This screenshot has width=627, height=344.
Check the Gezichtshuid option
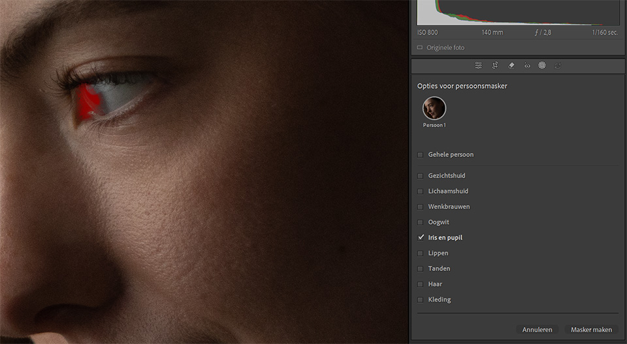pyautogui.click(x=421, y=176)
